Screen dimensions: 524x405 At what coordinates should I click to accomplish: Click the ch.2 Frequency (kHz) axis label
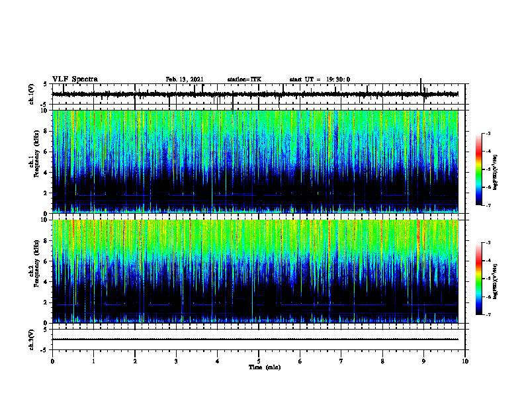click(x=35, y=265)
